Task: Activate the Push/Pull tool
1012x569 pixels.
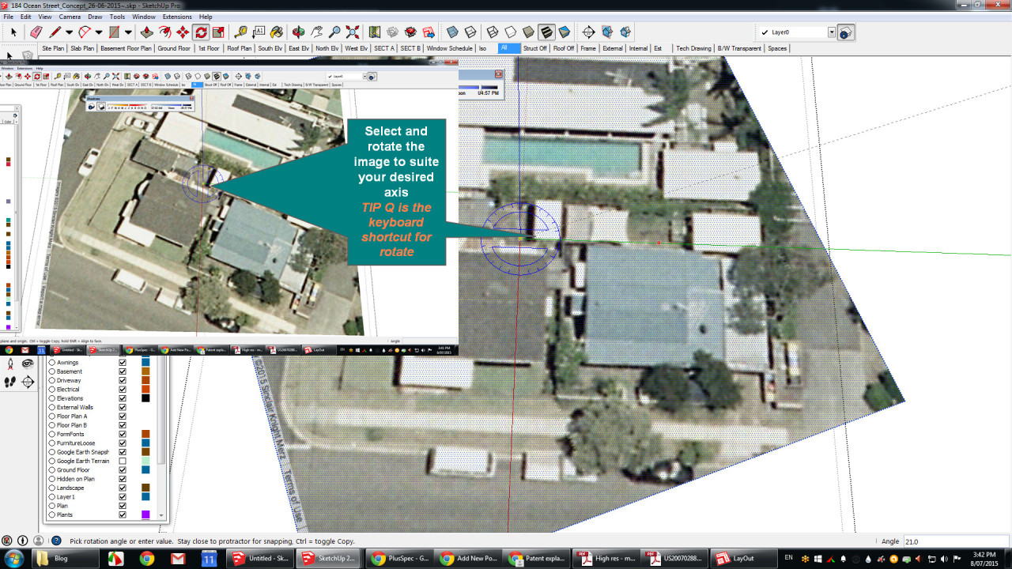Action: 146,32
